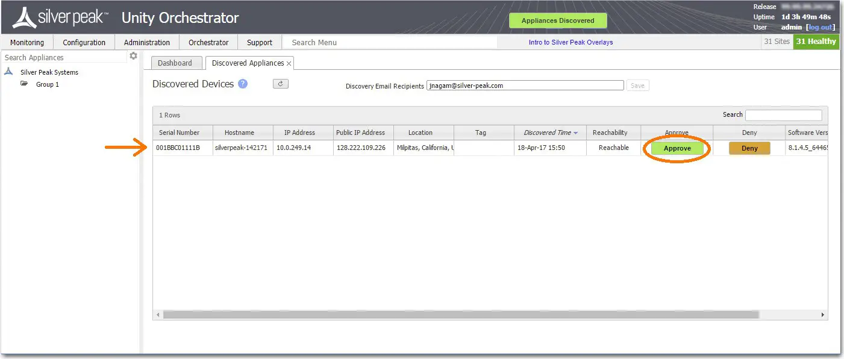This screenshot has width=844, height=359.
Task: Click the Discovery Email Recipients field
Action: coord(524,85)
